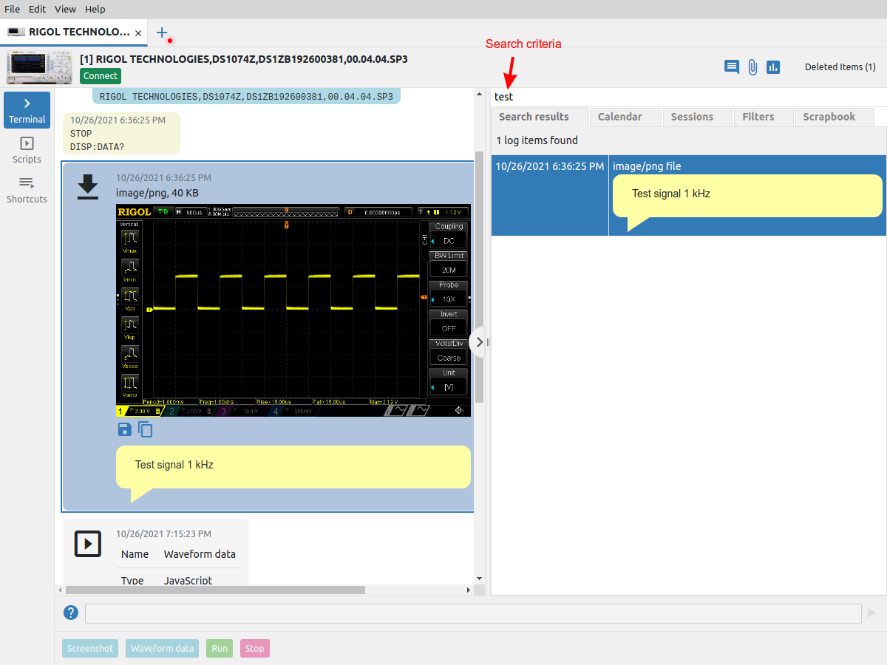Click the horizontal scrollbar left arrow
887x665 pixels.
[x=59, y=590]
